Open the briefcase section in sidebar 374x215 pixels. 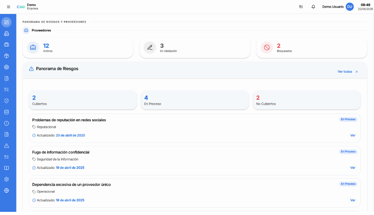pos(6,45)
